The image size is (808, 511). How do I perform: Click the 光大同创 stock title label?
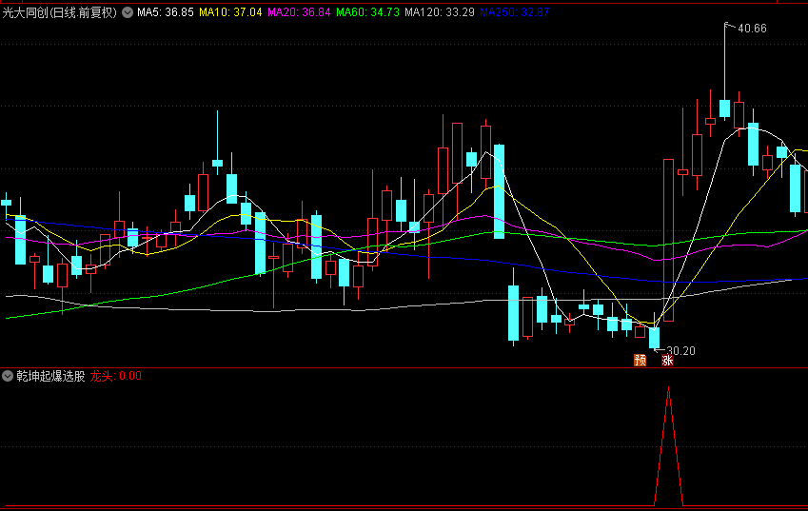pos(60,12)
